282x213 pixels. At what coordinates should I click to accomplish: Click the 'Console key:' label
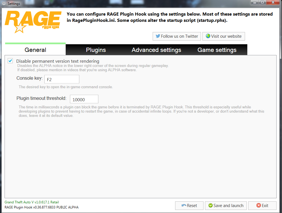pos(30,78)
